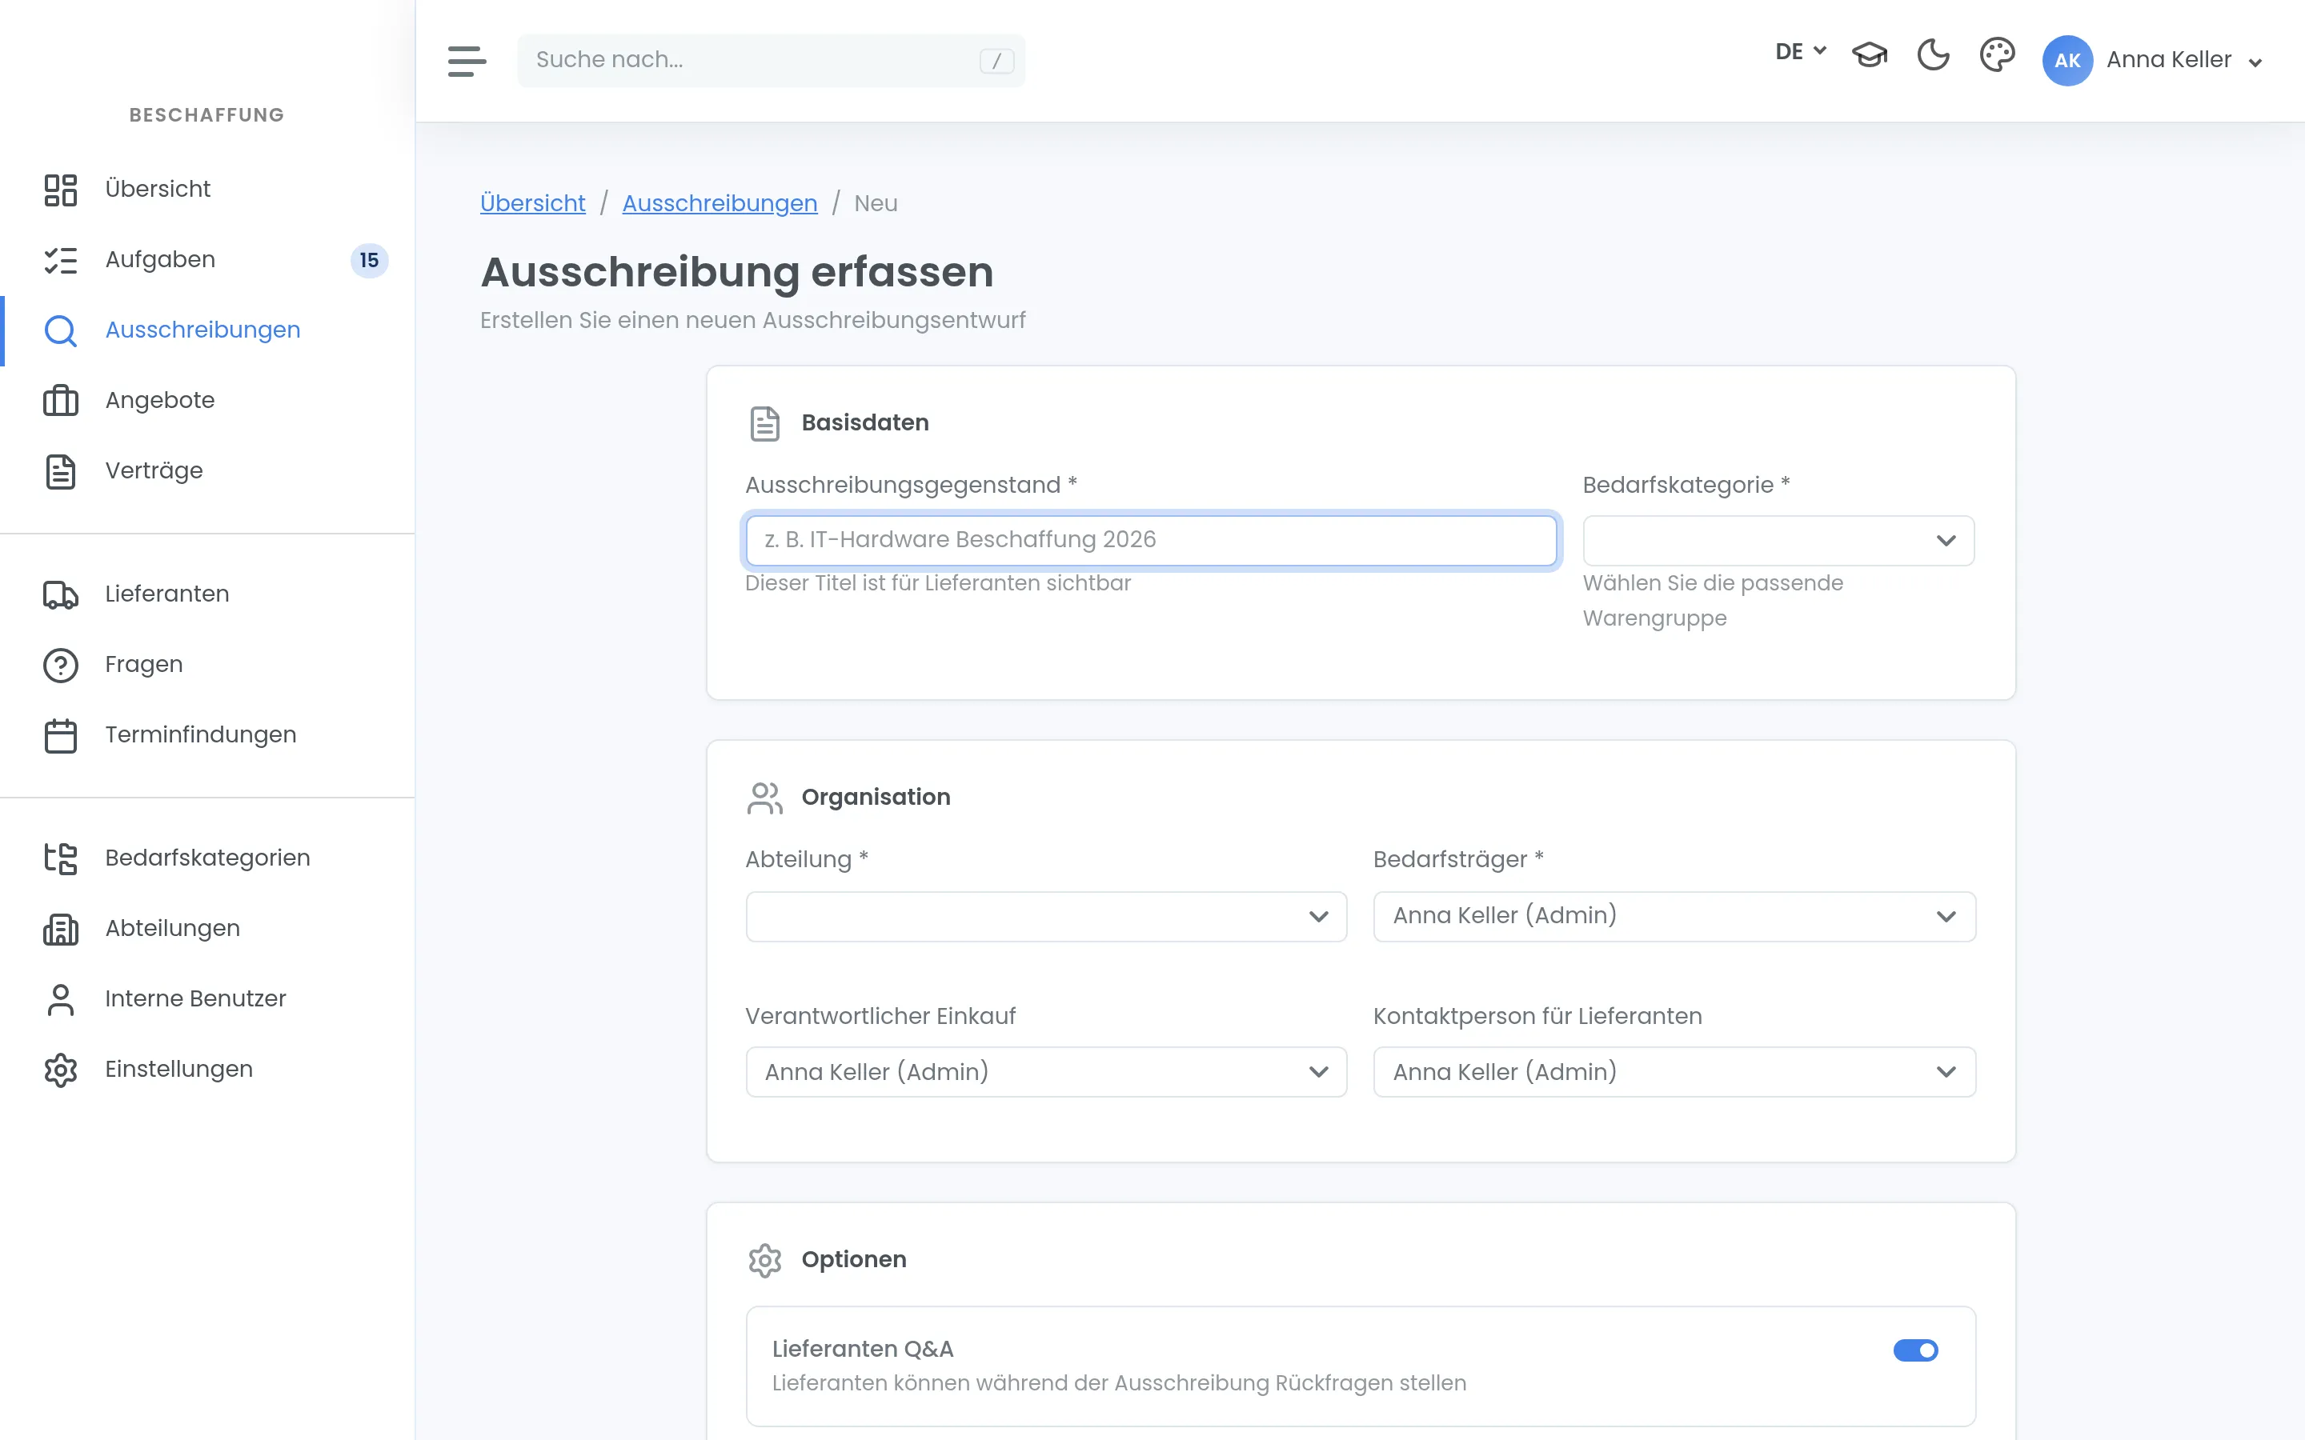Click the Aufgaben badge showing 15
Screen dimensions: 2305x1440
coord(370,260)
